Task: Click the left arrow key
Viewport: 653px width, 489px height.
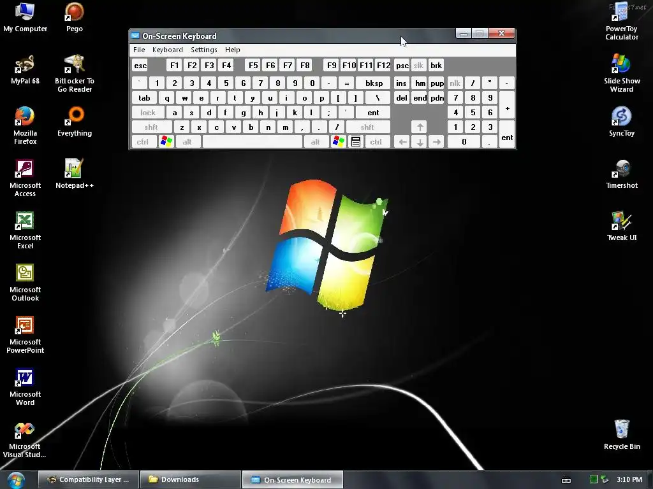Action: tap(402, 141)
